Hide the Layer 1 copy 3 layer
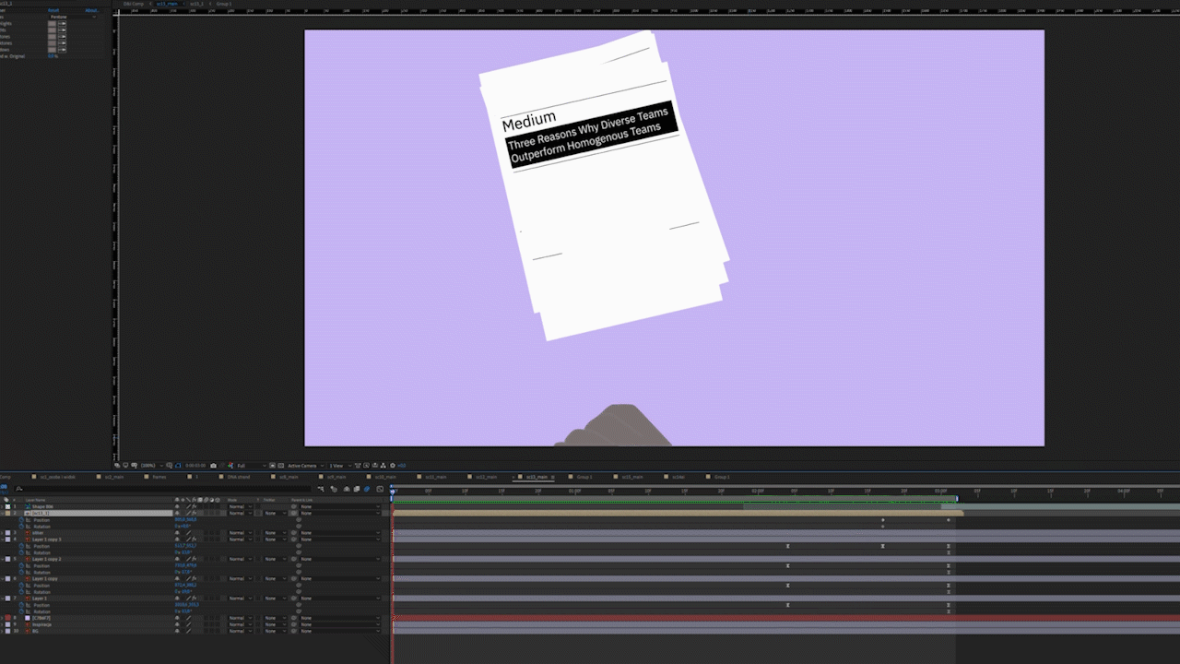Image resolution: width=1180 pixels, height=664 pixels. [177, 539]
